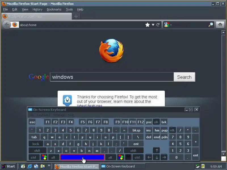Click the up arrow key
The width and height of the screenshot is (227, 170).
click(157, 150)
